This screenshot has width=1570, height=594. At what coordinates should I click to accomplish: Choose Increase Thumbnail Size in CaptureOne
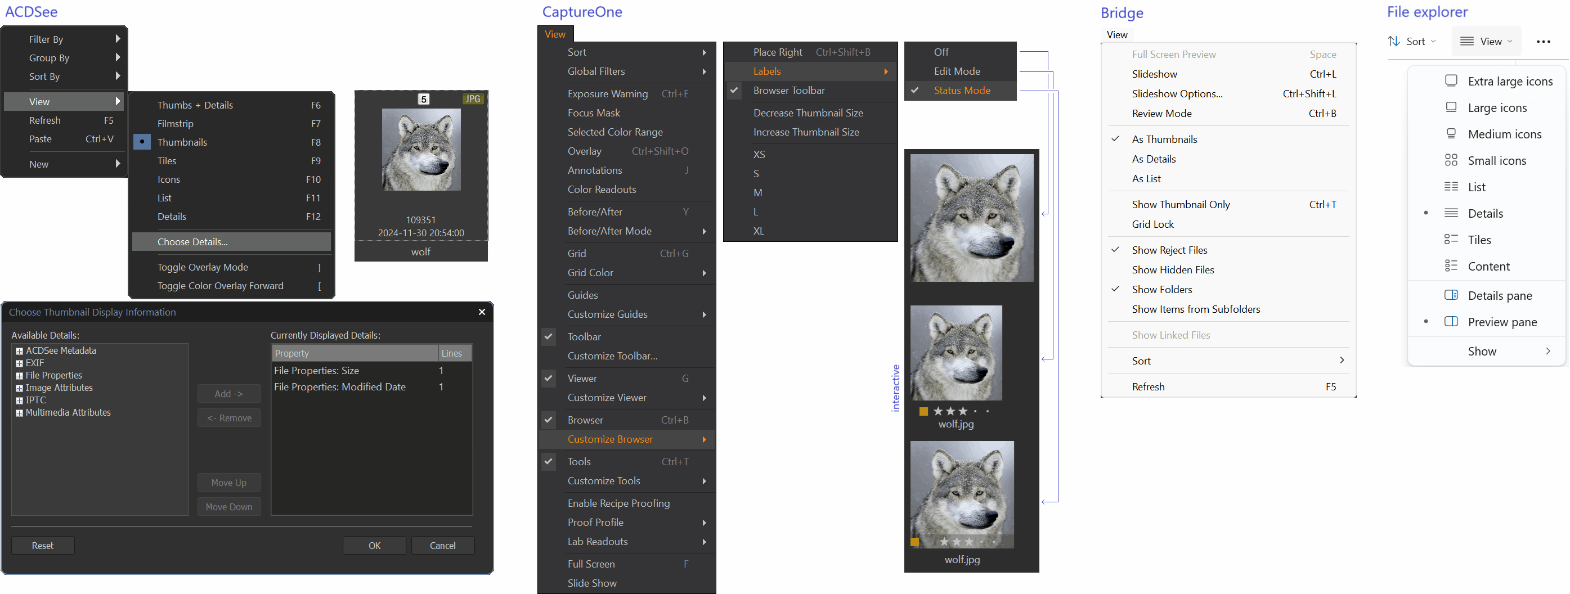(x=810, y=132)
